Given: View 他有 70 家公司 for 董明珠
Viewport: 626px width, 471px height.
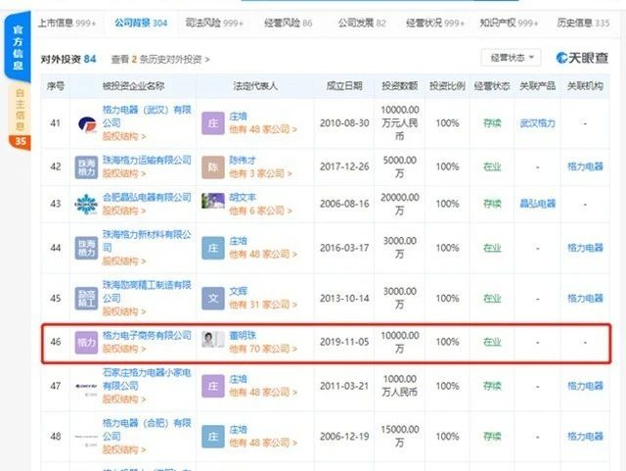Looking at the screenshot, I should coord(263,349).
